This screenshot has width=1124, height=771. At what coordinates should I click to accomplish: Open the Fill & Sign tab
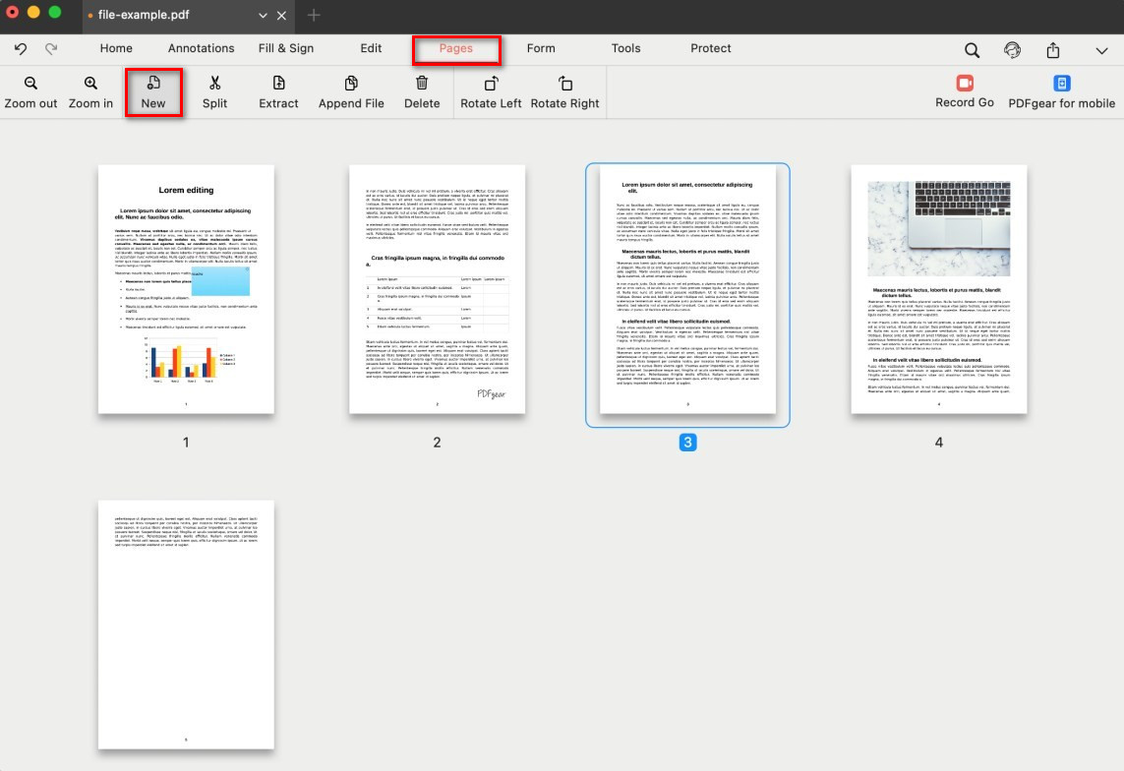(x=286, y=48)
